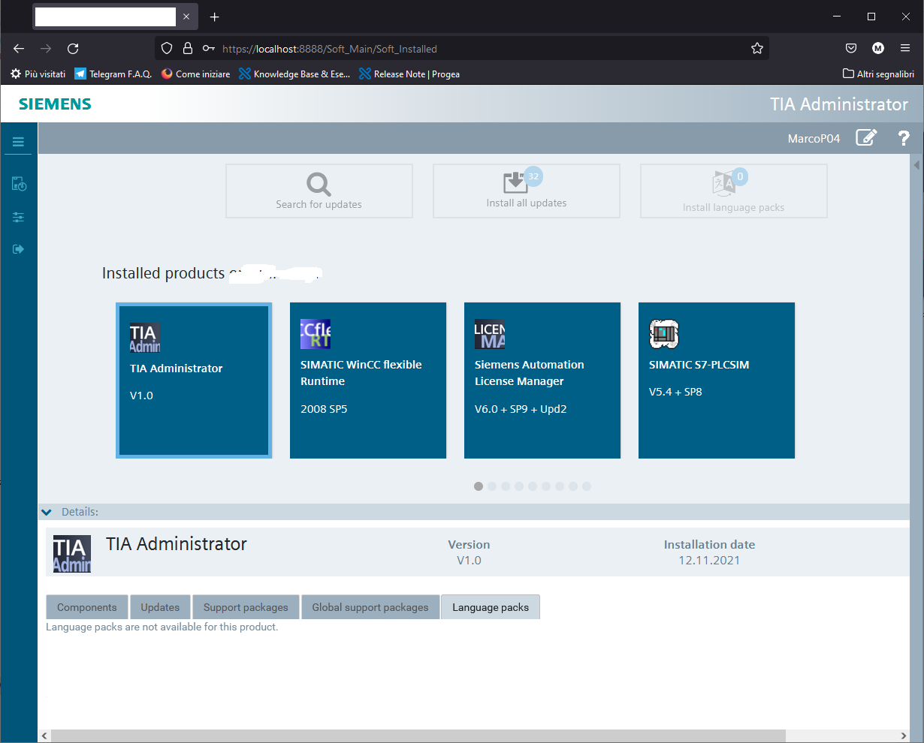
Task: Open the Firefox account M icon
Action: click(878, 49)
